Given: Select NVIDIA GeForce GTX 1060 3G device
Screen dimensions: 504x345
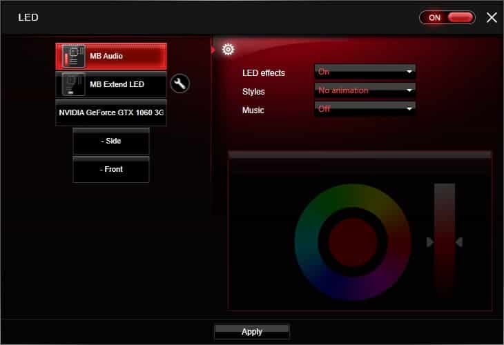Looking at the screenshot, I should tap(111, 112).
